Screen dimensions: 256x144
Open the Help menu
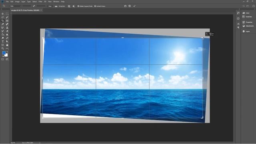(63, 2)
